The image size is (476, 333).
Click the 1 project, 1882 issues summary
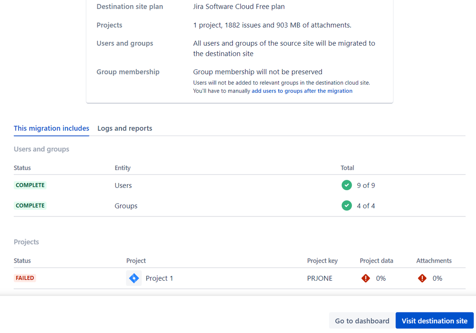(272, 25)
